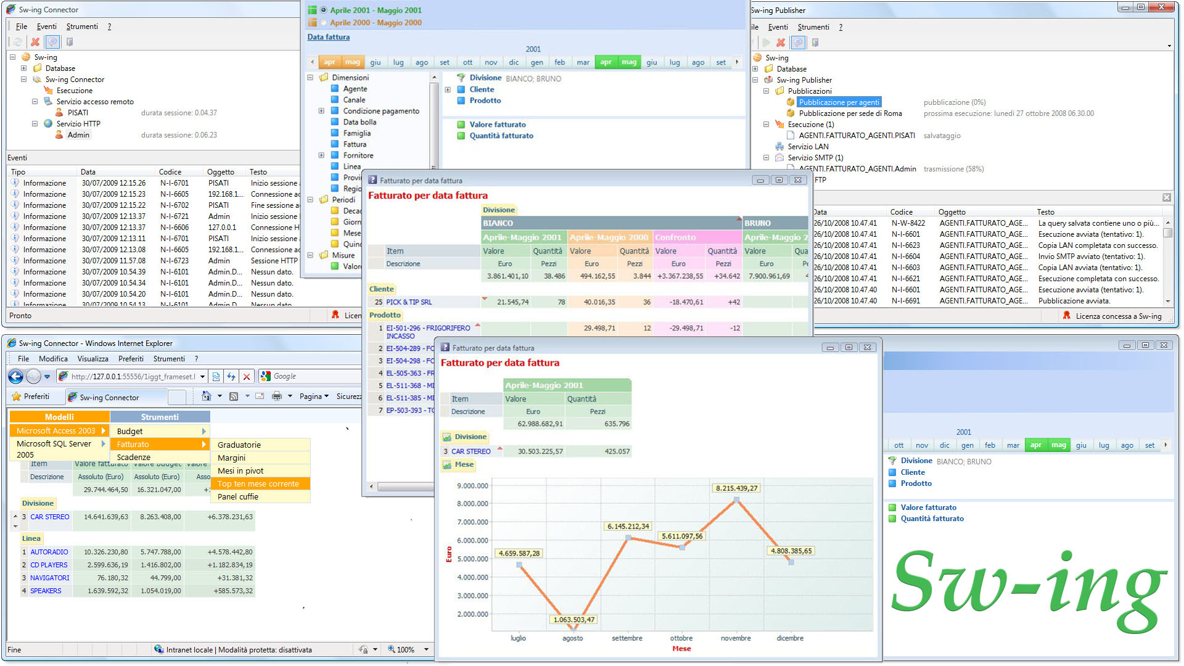The width and height of the screenshot is (1184, 666).
Task: Open Strumenti menu in Sw-ing Publisher window
Action: click(813, 27)
